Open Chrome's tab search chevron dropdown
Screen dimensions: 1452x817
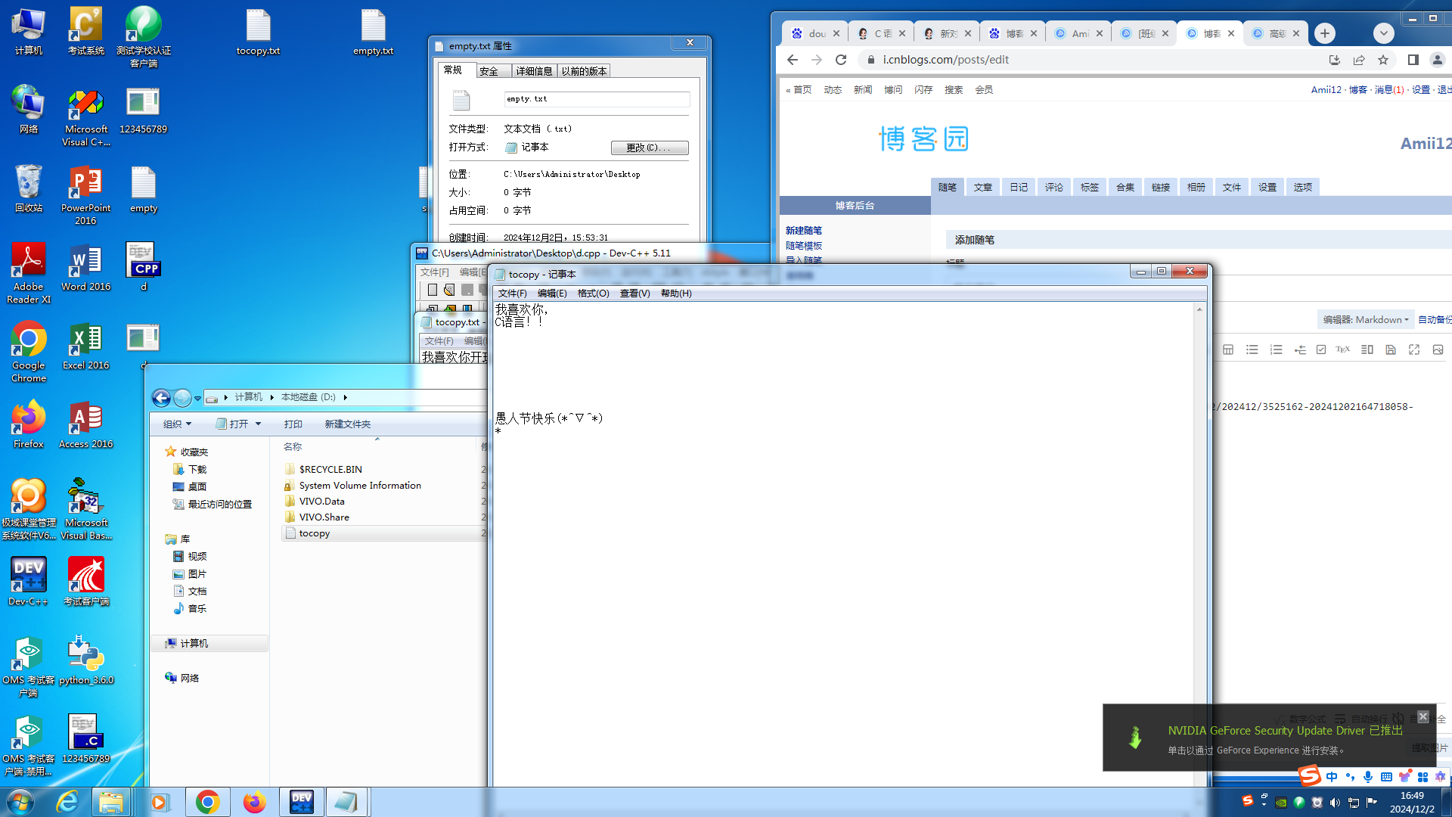pyautogui.click(x=1383, y=33)
